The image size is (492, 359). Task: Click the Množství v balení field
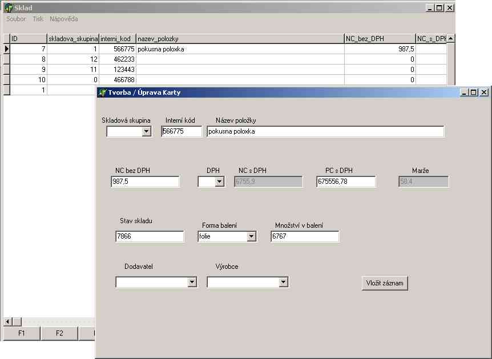305,236
